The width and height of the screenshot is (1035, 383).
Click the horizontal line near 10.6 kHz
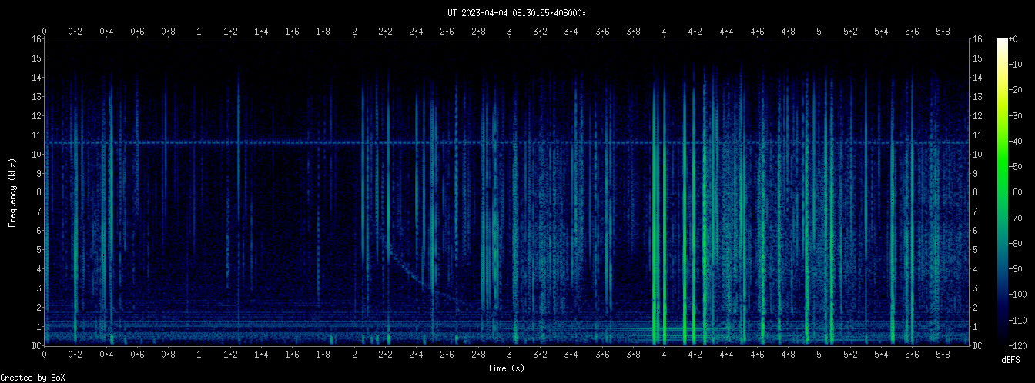click(x=507, y=143)
